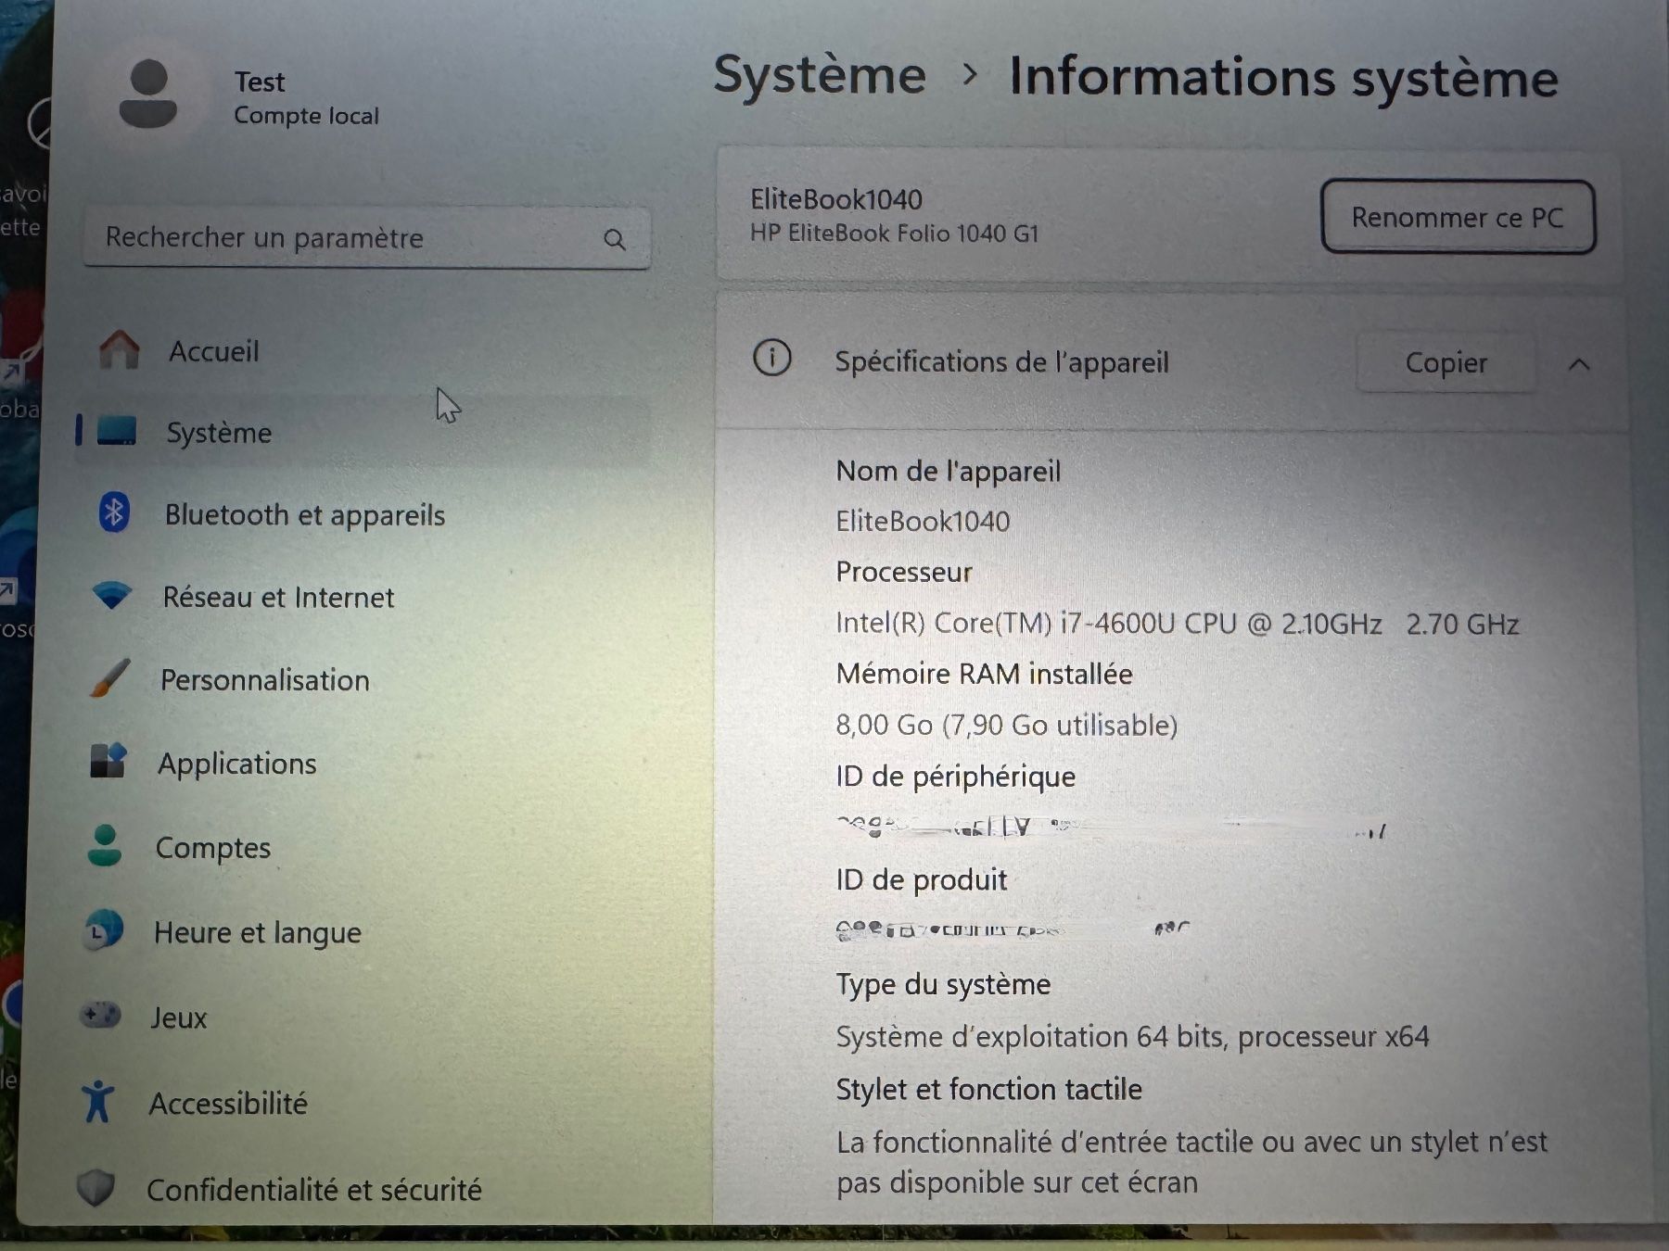Click the Intel Core i7-4600U processor value

coord(1177,624)
